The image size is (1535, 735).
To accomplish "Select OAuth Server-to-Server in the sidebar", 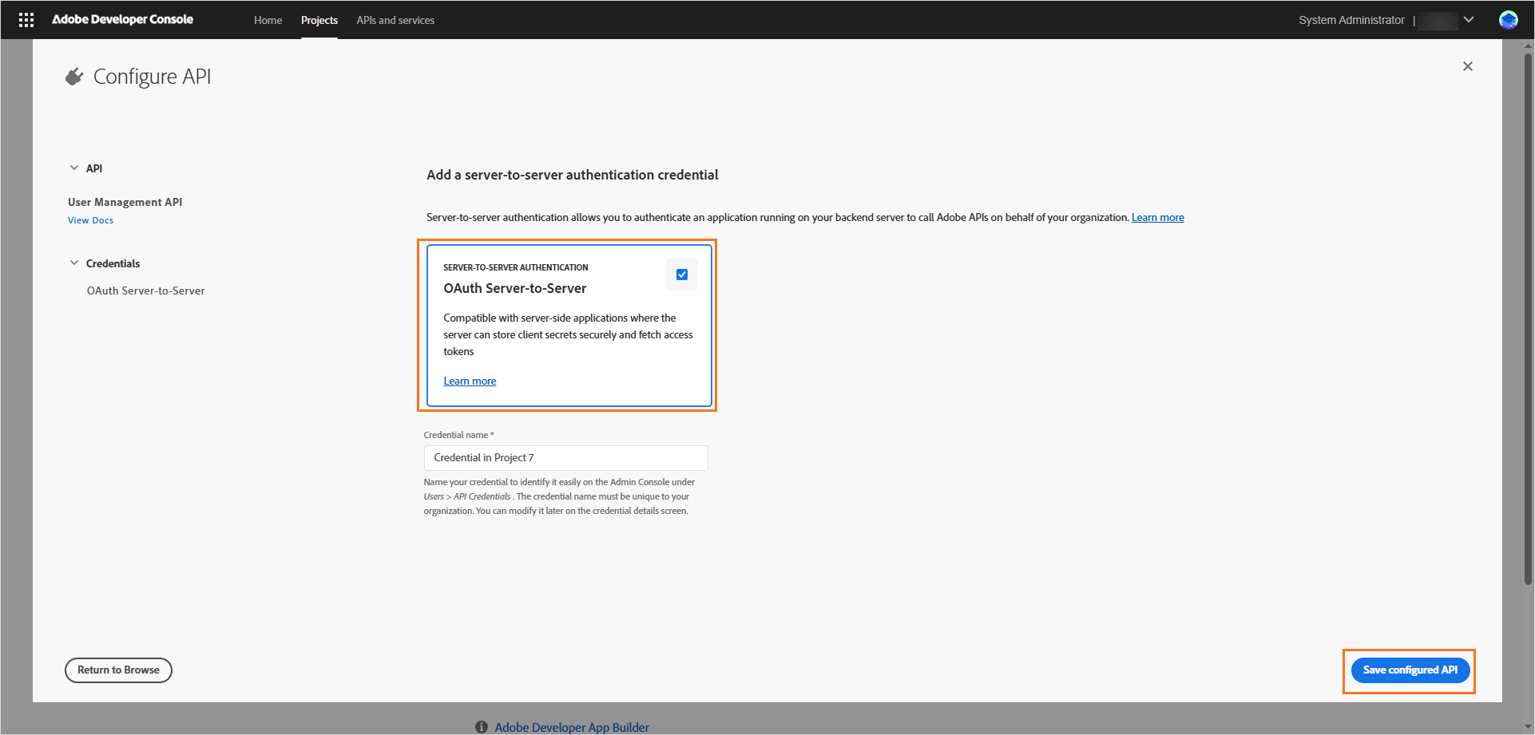I will point(145,290).
